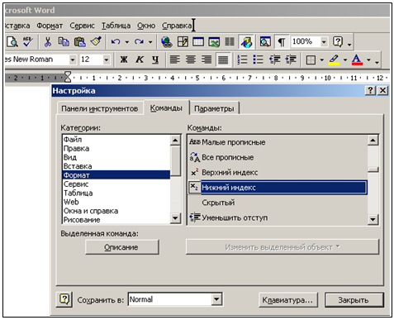Insert a Microsoft Excel worksheet
The image size is (394, 320).
(x=214, y=42)
